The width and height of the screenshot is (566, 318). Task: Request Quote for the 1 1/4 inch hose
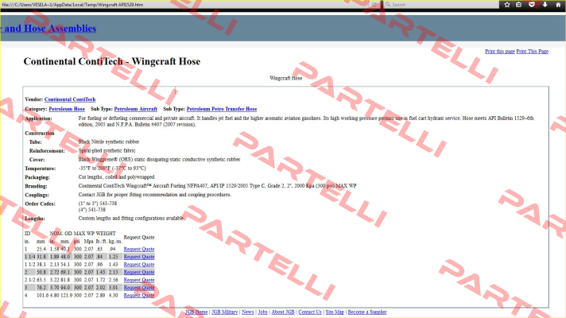pyautogui.click(x=139, y=257)
